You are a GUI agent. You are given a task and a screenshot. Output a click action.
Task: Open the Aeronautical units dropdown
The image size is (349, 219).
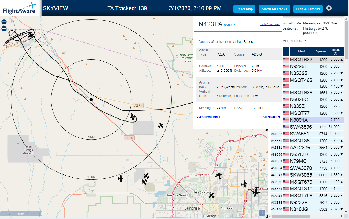pyautogui.click(x=295, y=41)
